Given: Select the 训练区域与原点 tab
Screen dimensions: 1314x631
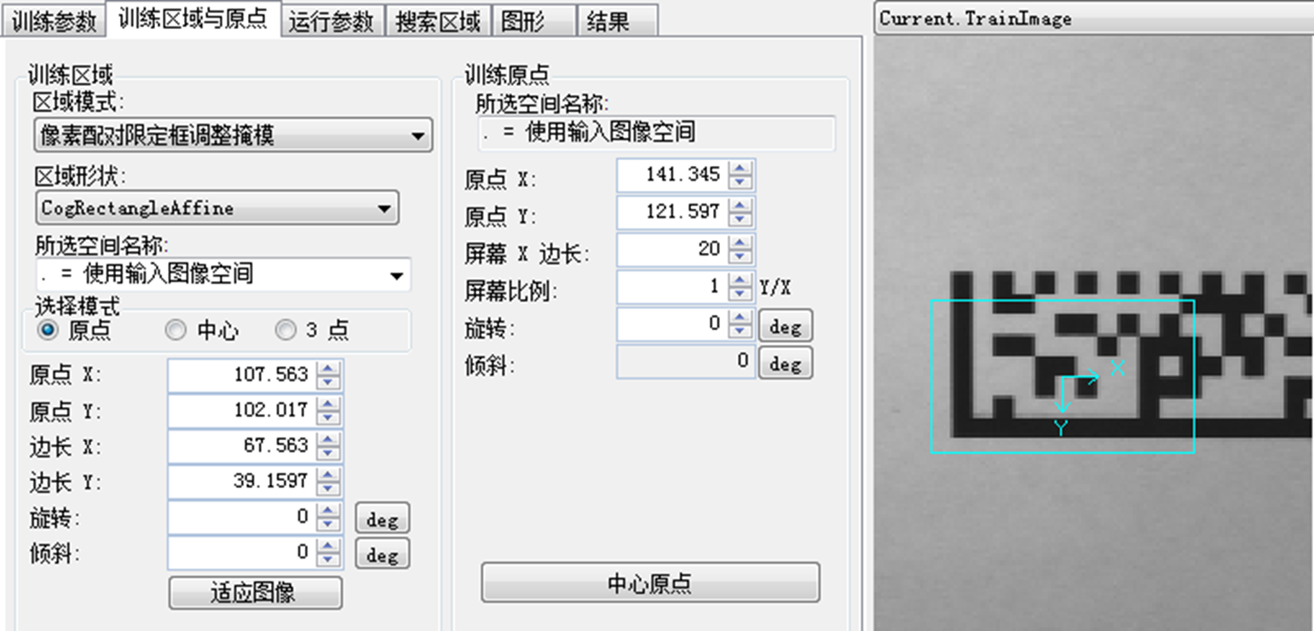Looking at the screenshot, I should pos(193,19).
